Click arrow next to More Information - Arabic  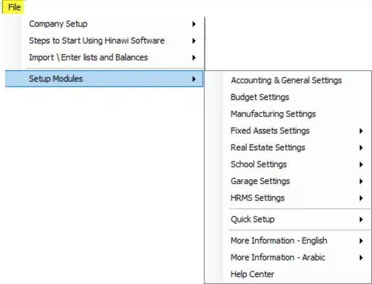tap(361, 258)
